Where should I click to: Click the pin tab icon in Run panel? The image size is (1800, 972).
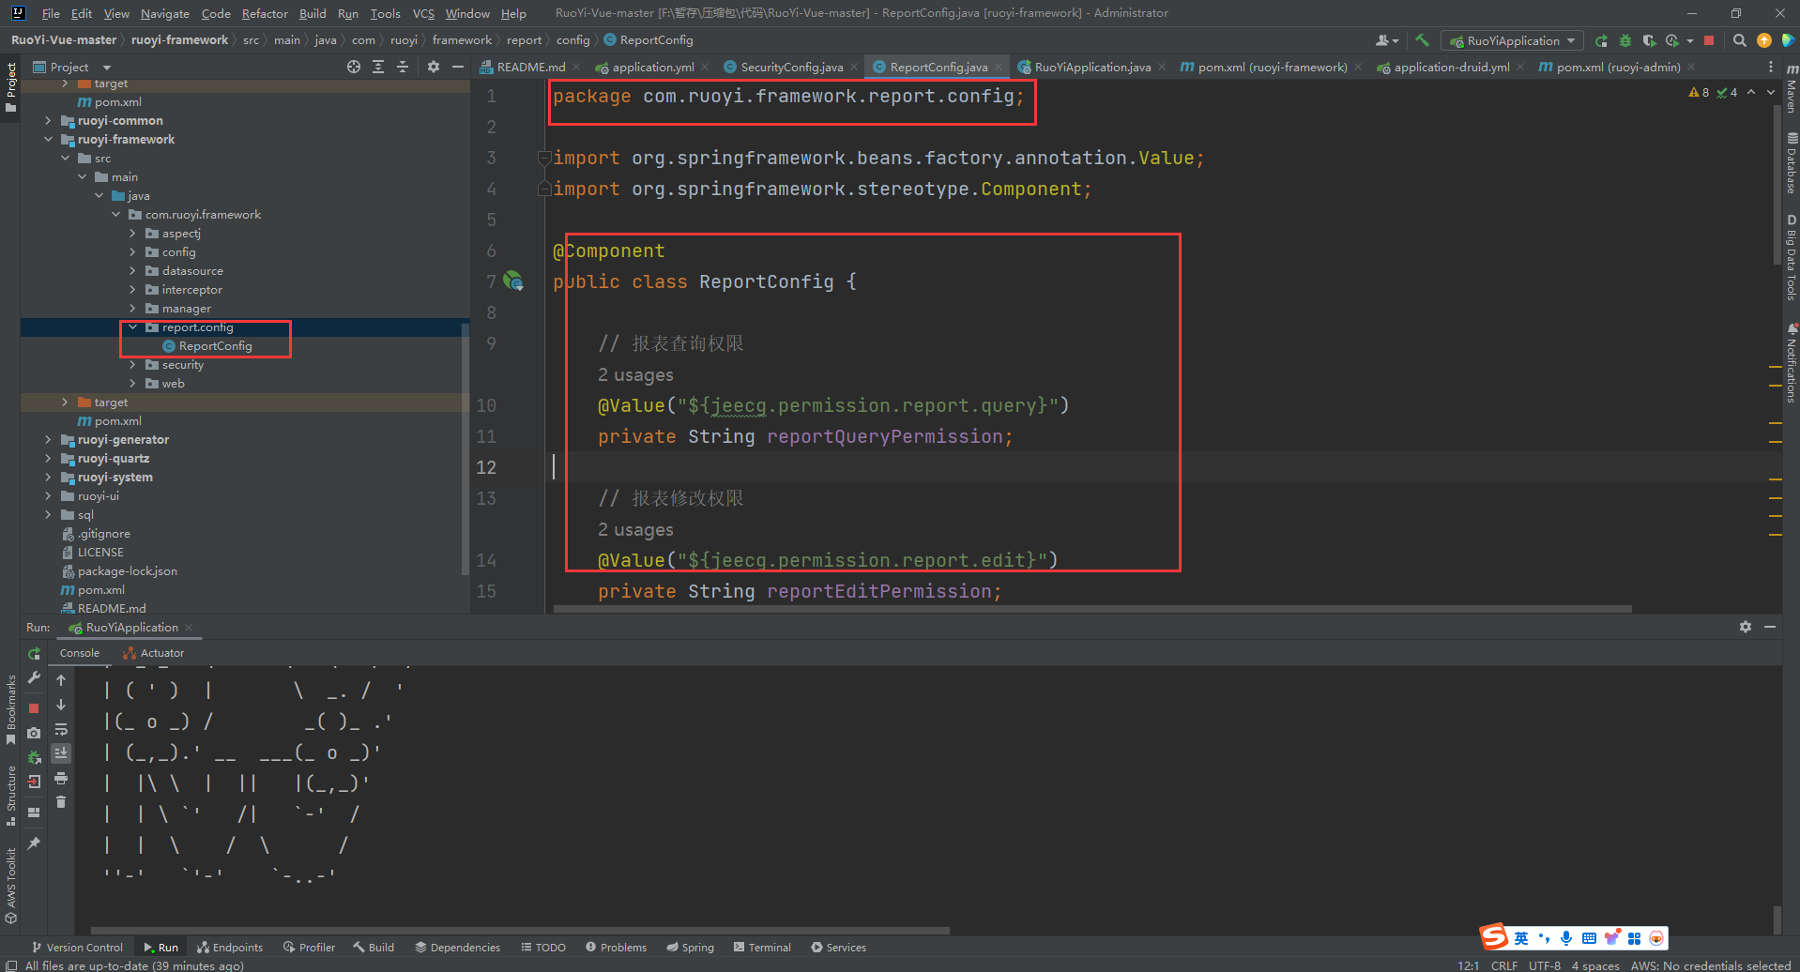(x=34, y=843)
